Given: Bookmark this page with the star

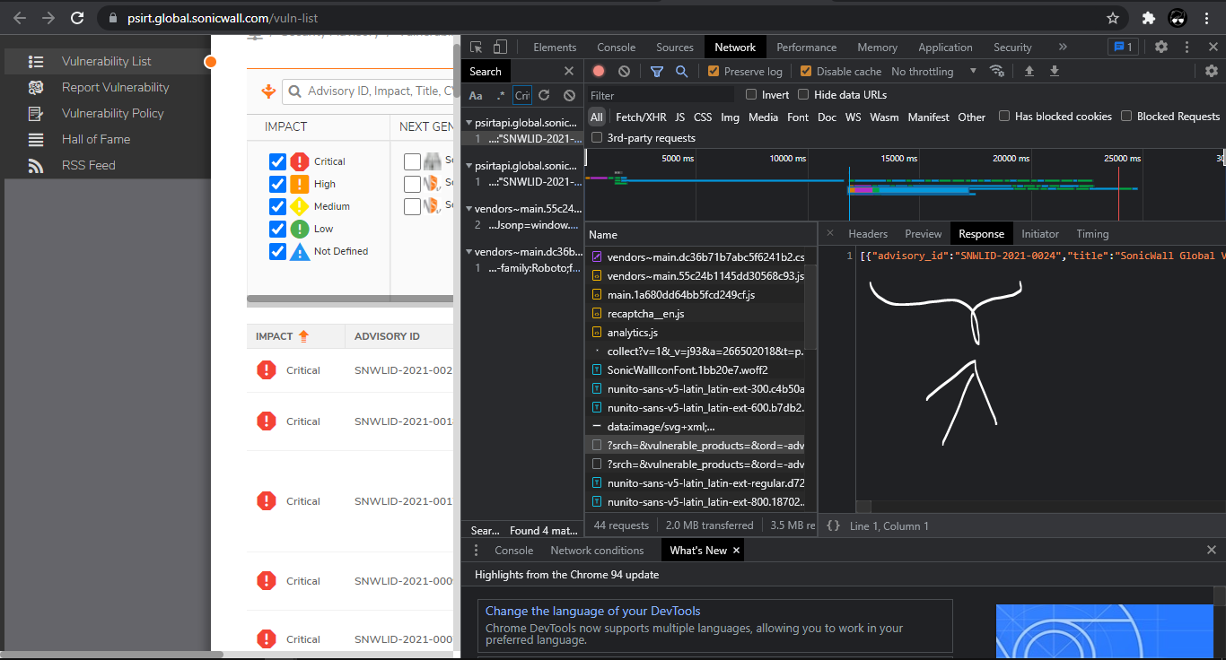Looking at the screenshot, I should [x=1113, y=18].
